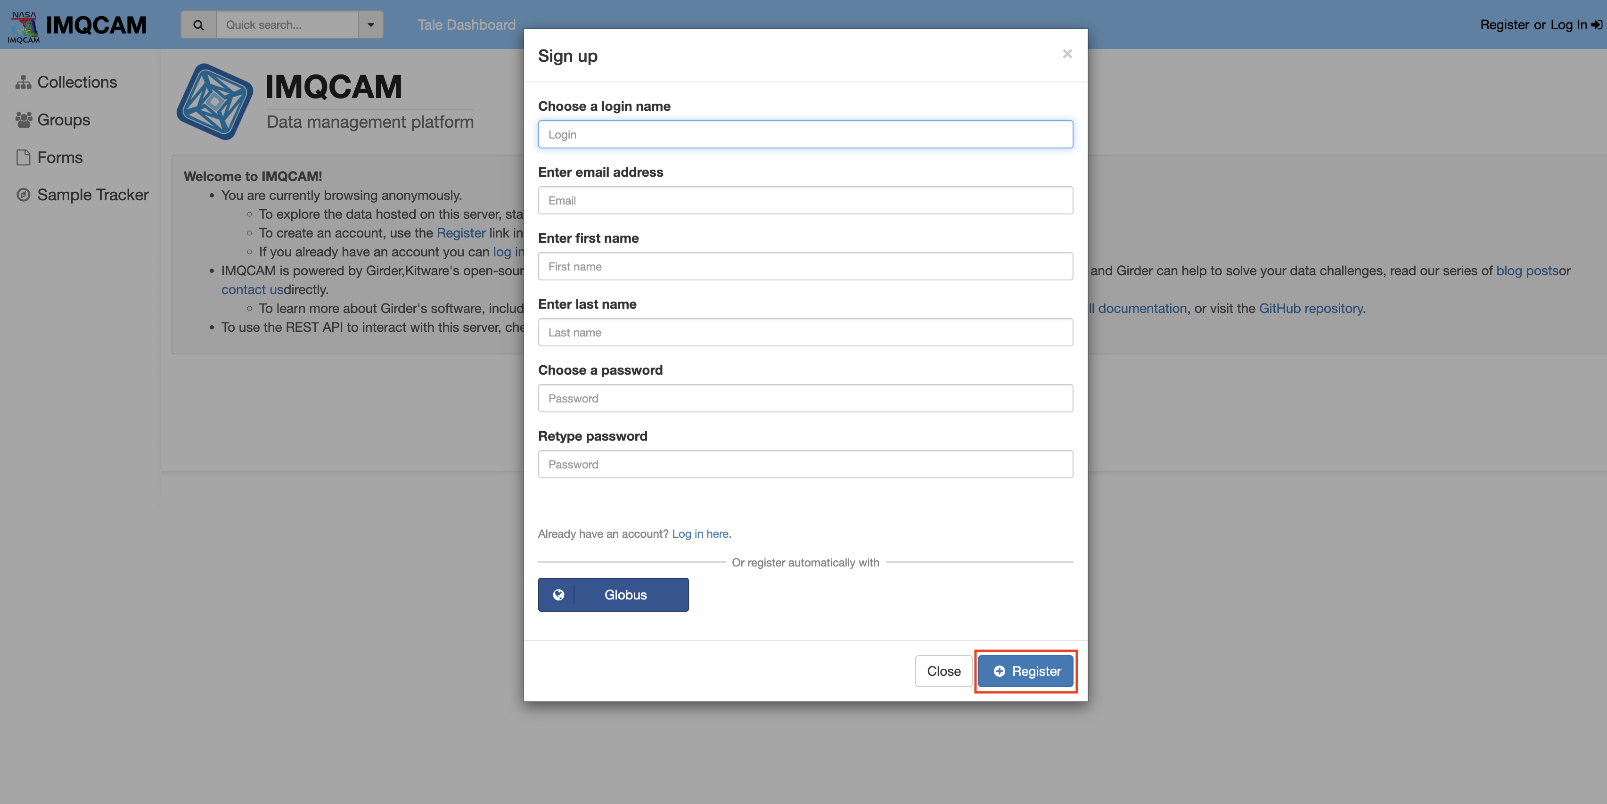Close the Sign up dialog with X
This screenshot has width=1607, height=804.
(1067, 54)
